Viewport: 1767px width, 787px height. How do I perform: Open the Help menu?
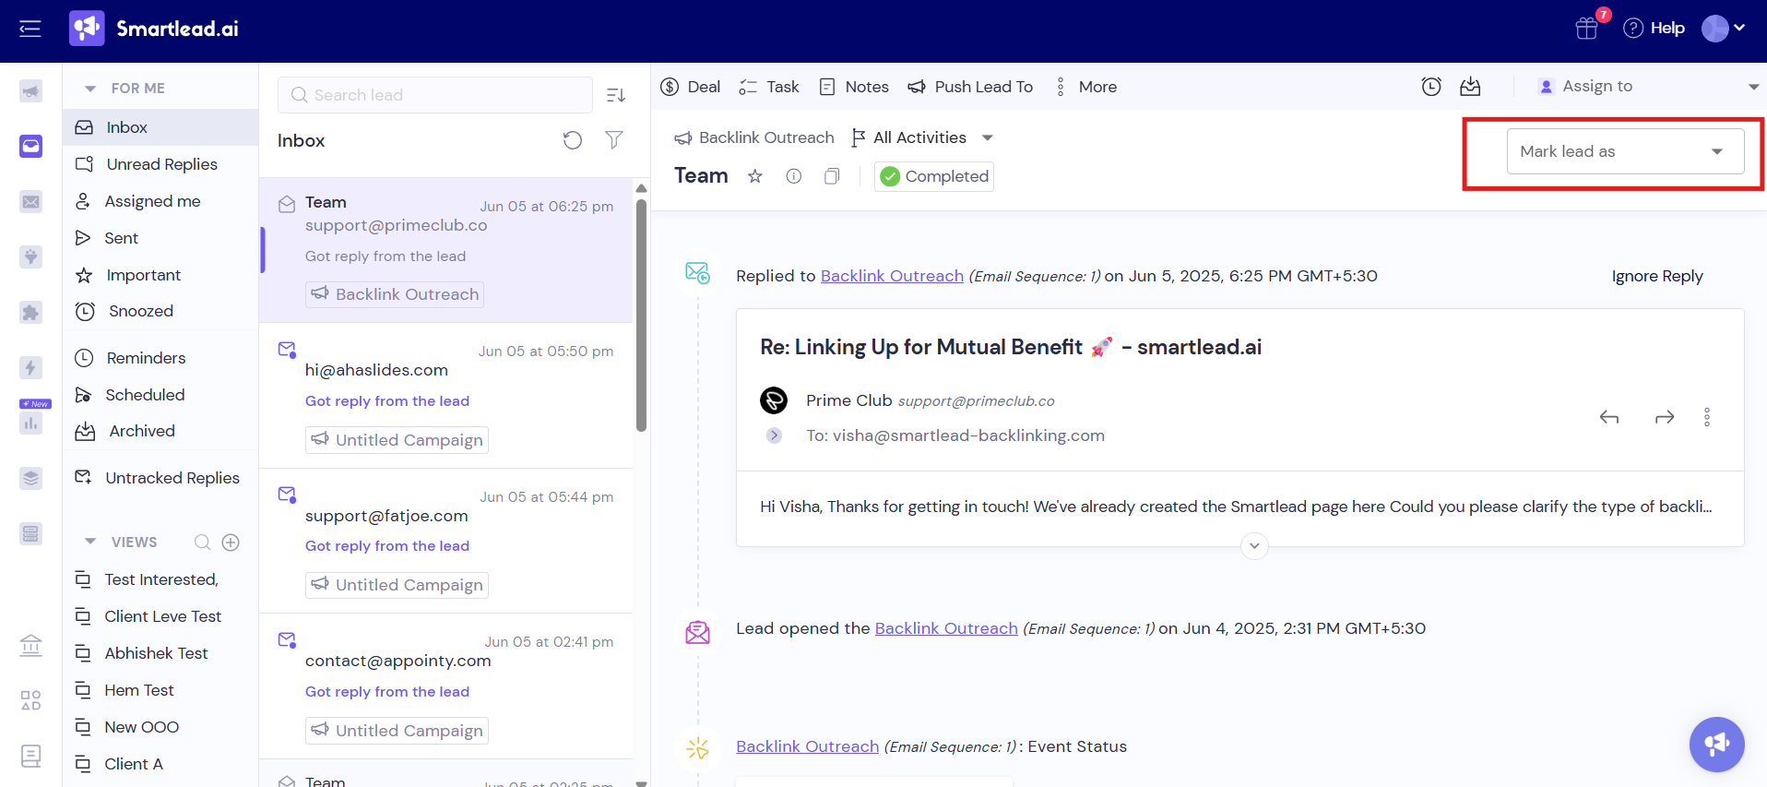[x=1654, y=29]
